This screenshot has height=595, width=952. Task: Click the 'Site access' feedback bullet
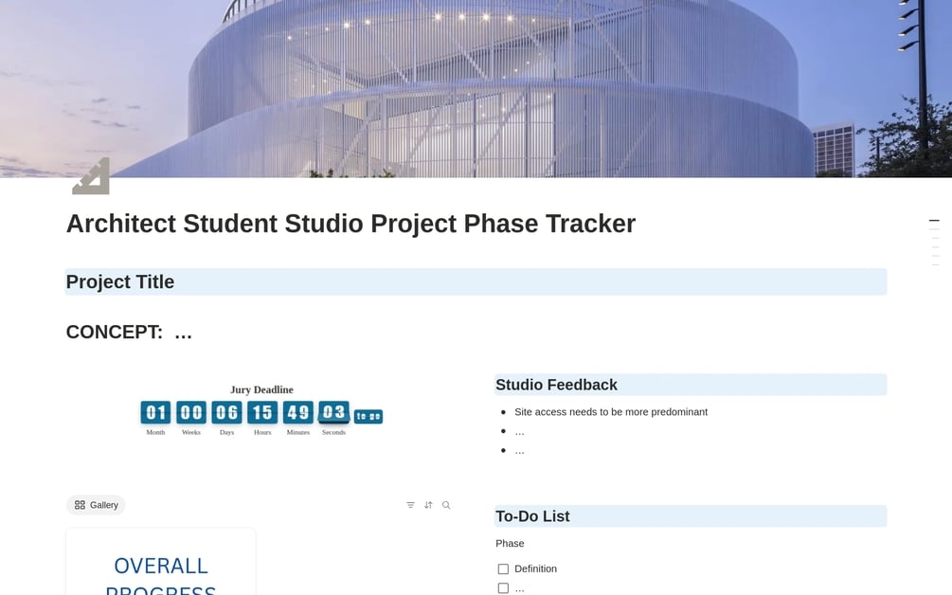click(x=611, y=411)
